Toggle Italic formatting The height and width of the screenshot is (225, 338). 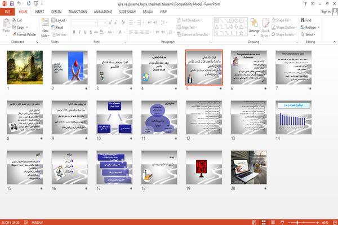(x=79, y=32)
